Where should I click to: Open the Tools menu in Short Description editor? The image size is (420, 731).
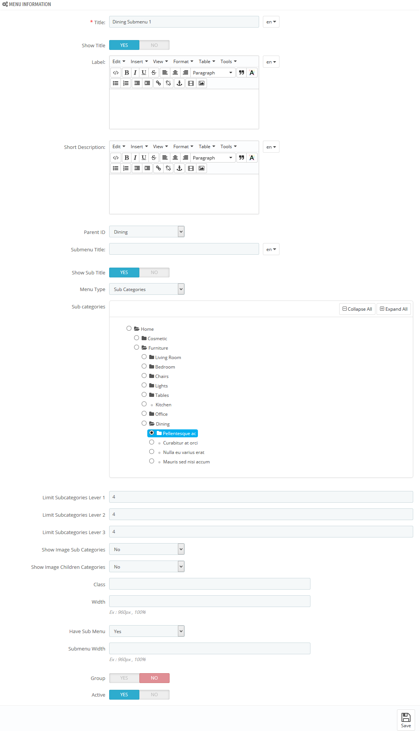229,147
